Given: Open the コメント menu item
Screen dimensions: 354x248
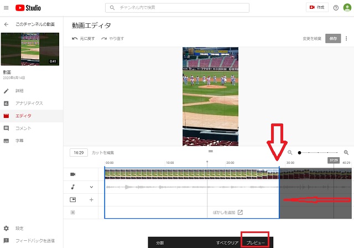Looking at the screenshot, I should [23, 128].
